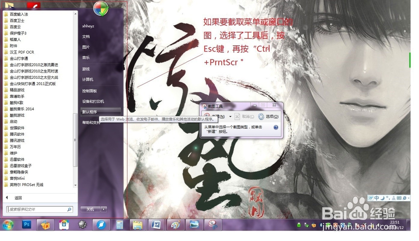Expand 金山打字游戏2010之太空大战 folder
The image size is (419, 241).
pos(34,77)
